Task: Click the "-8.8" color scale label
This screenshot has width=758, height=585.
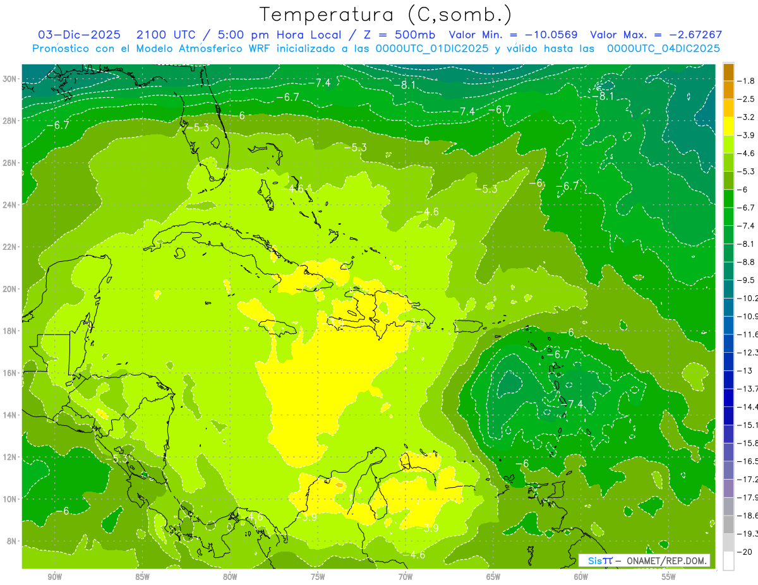Action: (746, 261)
